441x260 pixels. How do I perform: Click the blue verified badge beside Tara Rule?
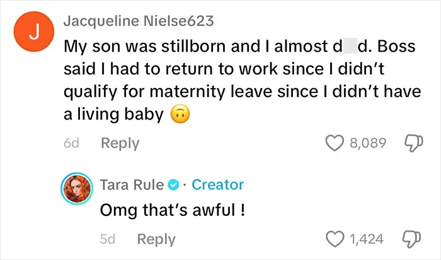pos(173,185)
